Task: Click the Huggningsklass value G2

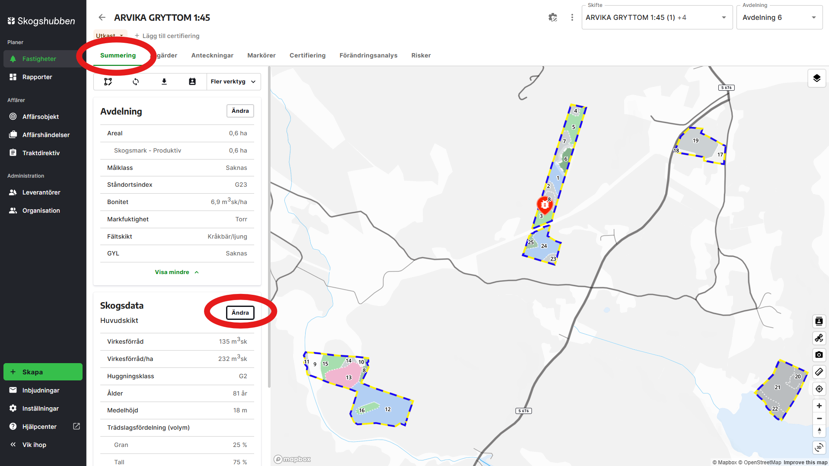Action: coord(243,376)
